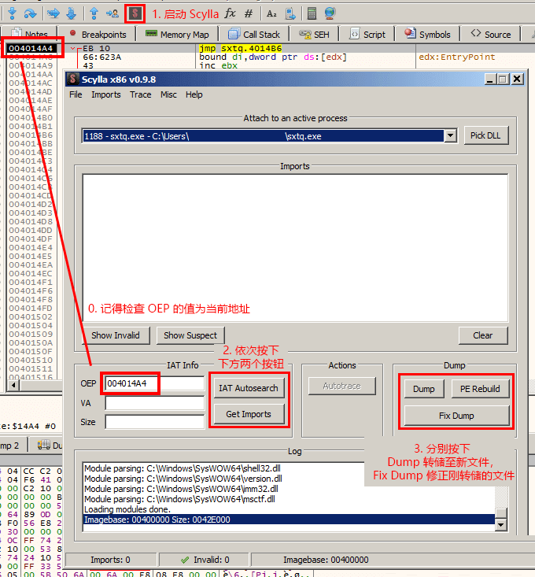Click the fx functions toolbar icon

click(x=230, y=13)
